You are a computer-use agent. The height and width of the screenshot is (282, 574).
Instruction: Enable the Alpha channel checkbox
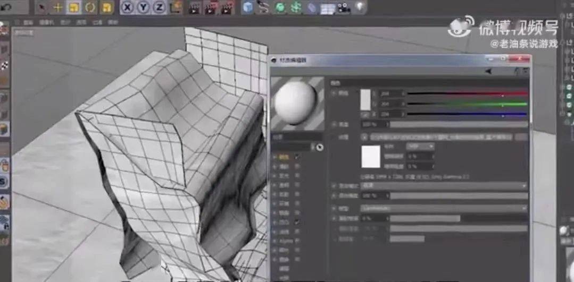click(297, 241)
